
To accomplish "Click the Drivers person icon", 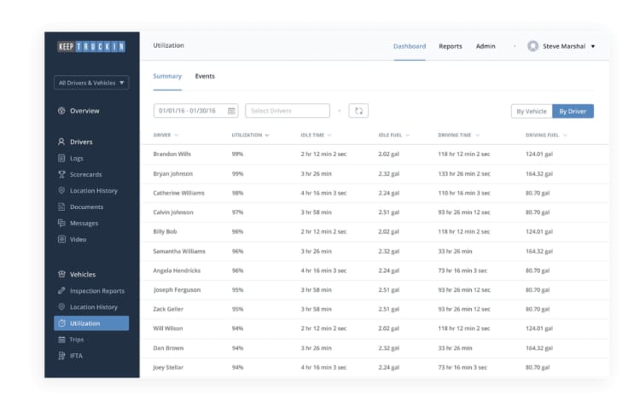I will tap(61, 142).
